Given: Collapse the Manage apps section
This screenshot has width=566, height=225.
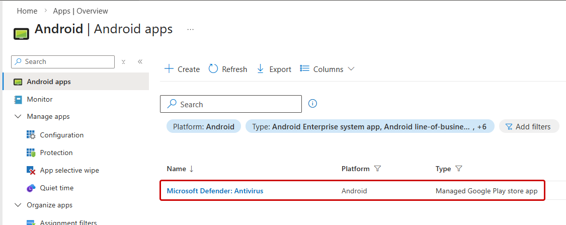Looking at the screenshot, I should (x=18, y=116).
